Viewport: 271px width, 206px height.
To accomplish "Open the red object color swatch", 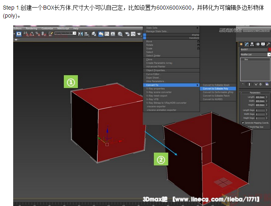I will click(270, 49).
